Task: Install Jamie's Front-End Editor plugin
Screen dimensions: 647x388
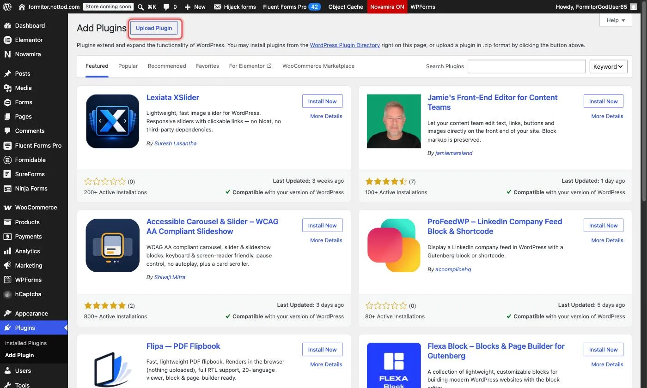Action: (603, 101)
